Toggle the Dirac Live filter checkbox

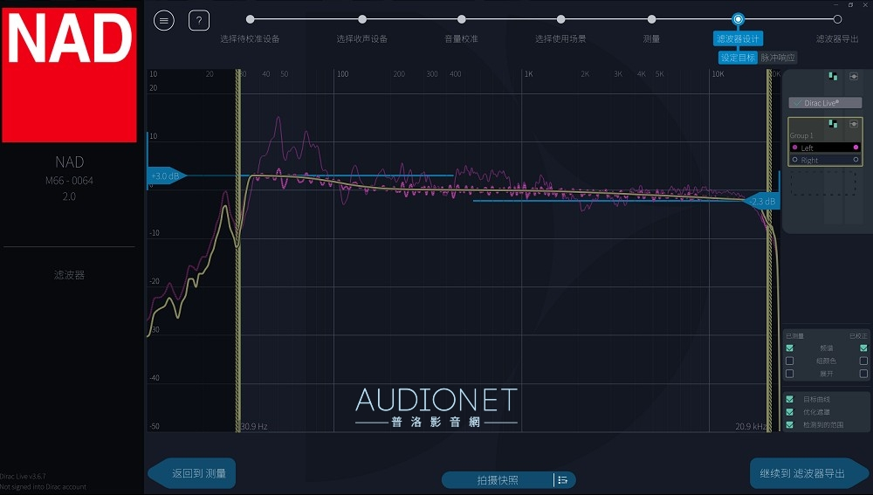point(798,103)
